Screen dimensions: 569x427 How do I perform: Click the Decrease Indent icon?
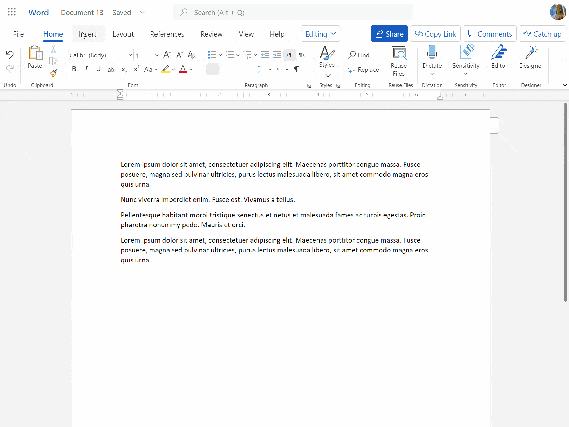pyautogui.click(x=265, y=55)
